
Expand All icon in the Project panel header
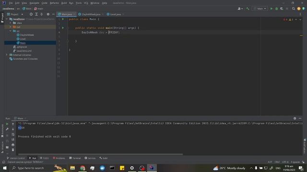(x=36, y=14)
